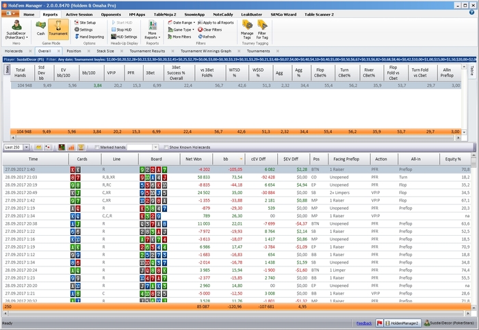
Task: Click the bar chart icon in hands toolbar
Action: 71,148
